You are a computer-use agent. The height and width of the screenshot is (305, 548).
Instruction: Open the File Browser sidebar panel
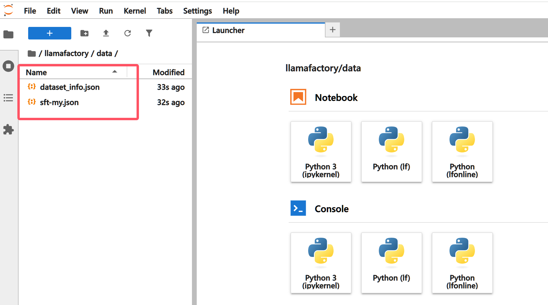tap(8, 34)
